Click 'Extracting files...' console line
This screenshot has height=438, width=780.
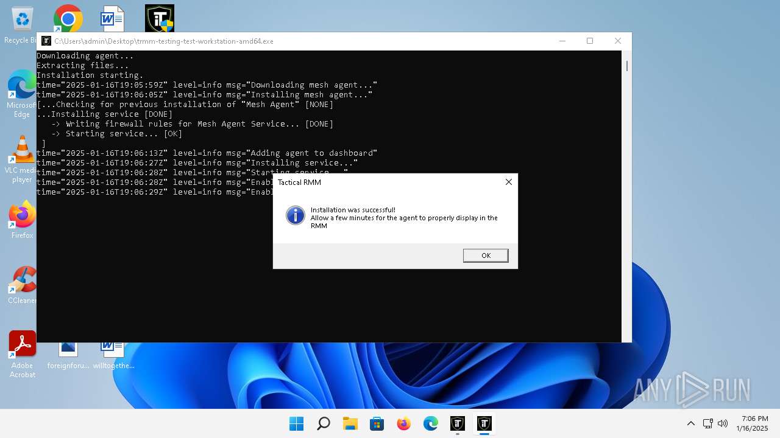[x=83, y=66]
